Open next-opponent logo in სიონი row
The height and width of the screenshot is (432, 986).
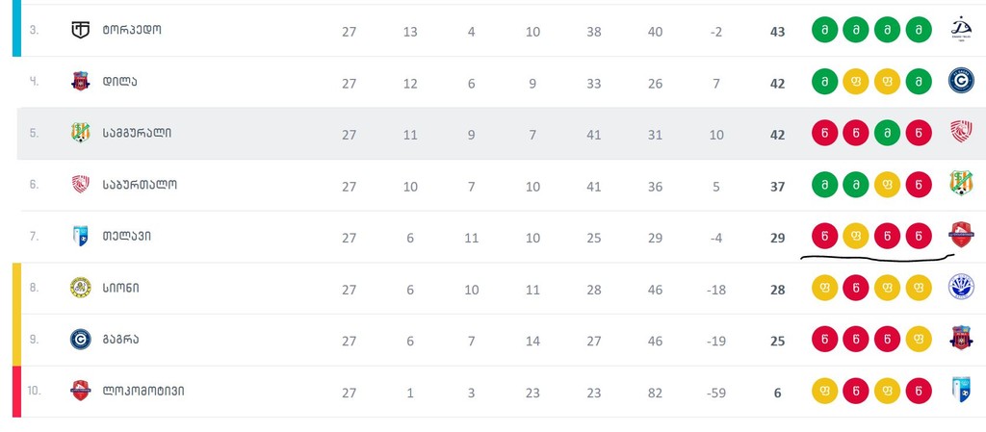pos(961,287)
